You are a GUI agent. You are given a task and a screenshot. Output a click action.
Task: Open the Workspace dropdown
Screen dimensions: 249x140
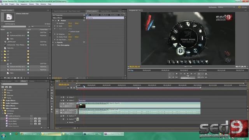(x=226, y=7)
